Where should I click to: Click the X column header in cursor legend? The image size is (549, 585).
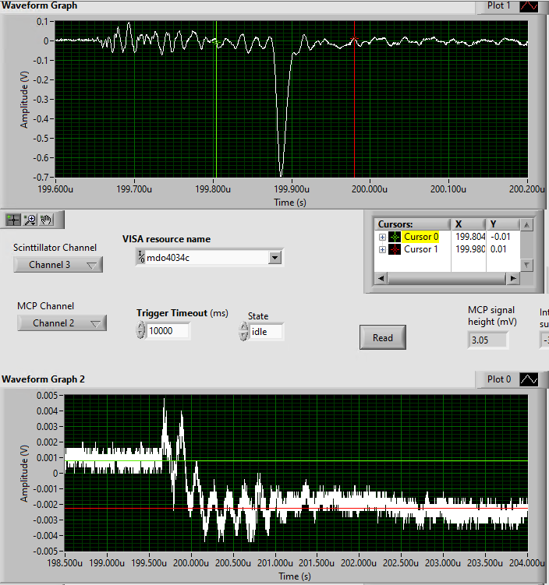click(469, 224)
